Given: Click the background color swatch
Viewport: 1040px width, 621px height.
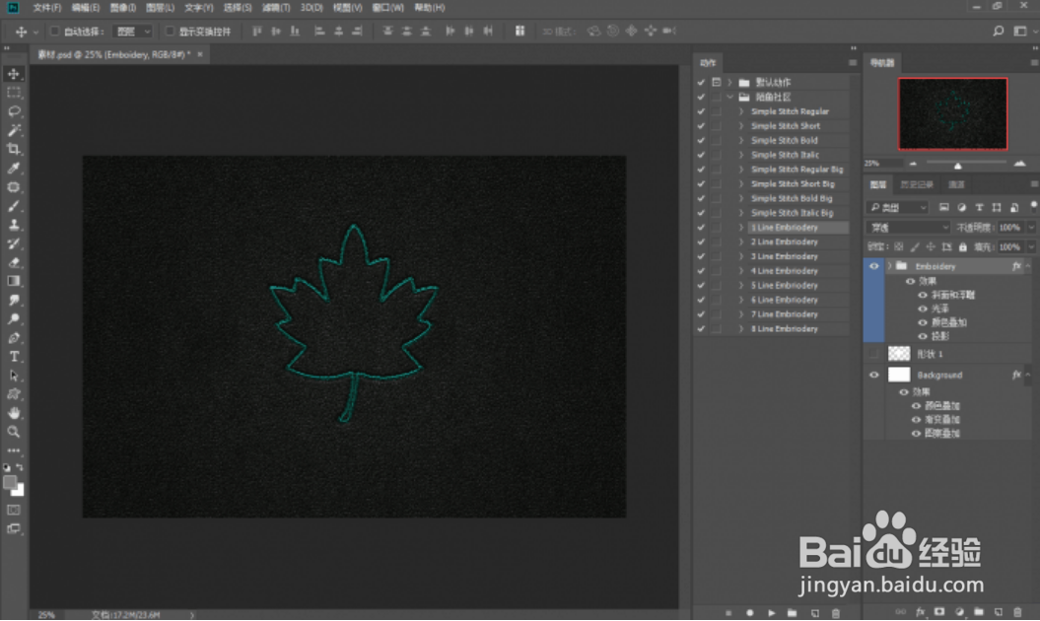Looking at the screenshot, I should pyautogui.click(x=20, y=492).
